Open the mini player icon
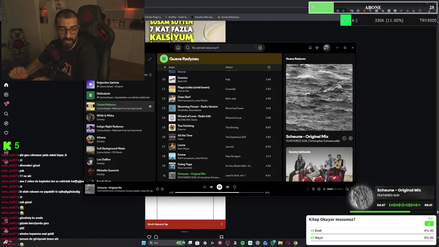The width and height of the screenshot is (439, 247). tap(347, 189)
